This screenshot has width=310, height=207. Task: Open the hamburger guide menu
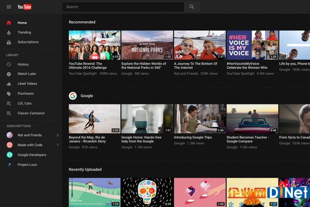(x=9, y=7)
